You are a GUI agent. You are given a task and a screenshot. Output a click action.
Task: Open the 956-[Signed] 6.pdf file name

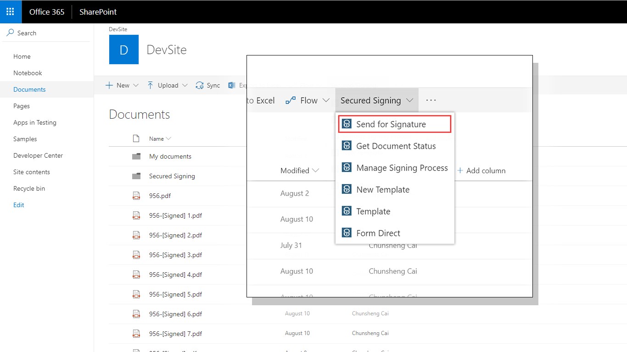175,314
